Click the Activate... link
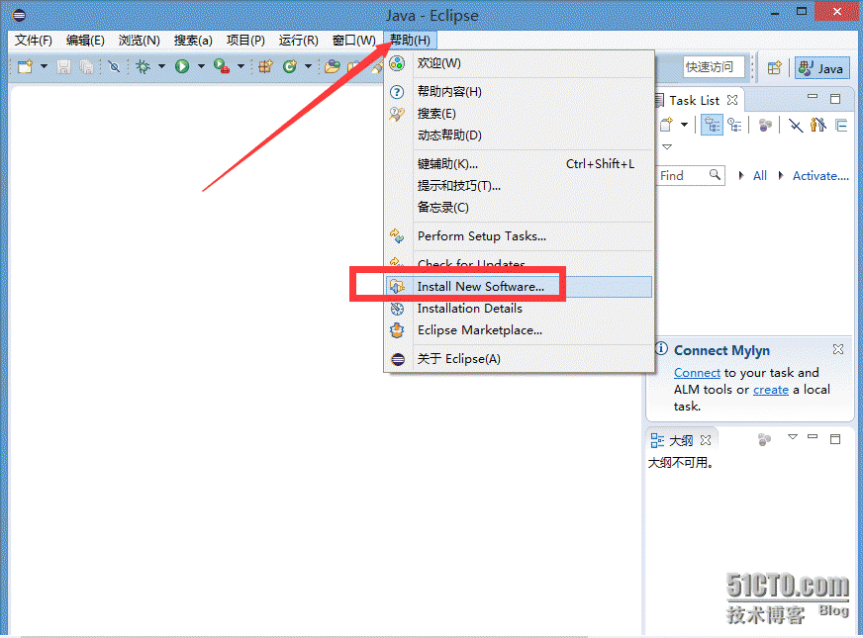This screenshot has height=638, width=863. pos(820,176)
